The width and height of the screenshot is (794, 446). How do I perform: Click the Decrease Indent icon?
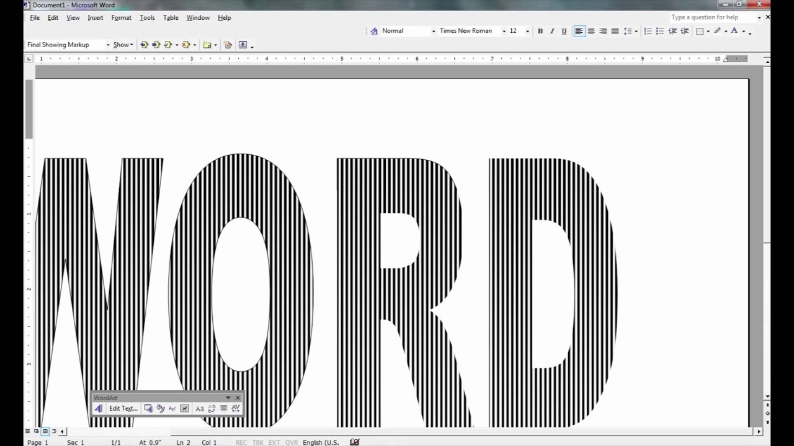pos(672,31)
